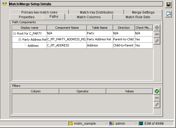The width and height of the screenshot is (176, 128).
Task: Click the edit path component pencil icon
Action: click(x=157, y=41)
